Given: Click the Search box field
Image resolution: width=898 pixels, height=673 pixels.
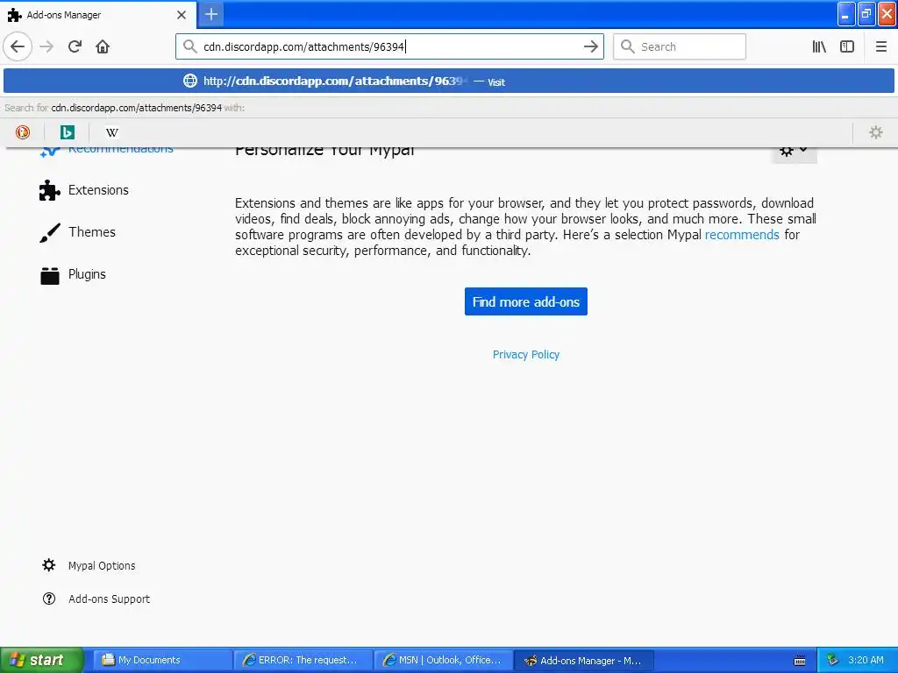Looking at the screenshot, I should click(680, 46).
